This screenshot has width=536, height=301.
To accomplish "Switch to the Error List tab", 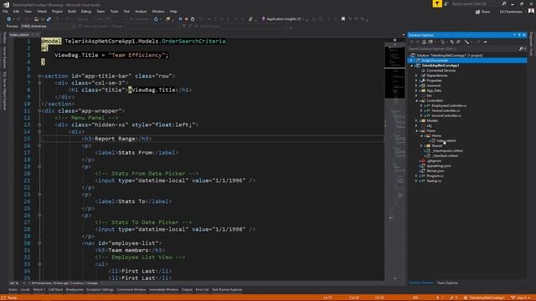I will tap(202, 290).
